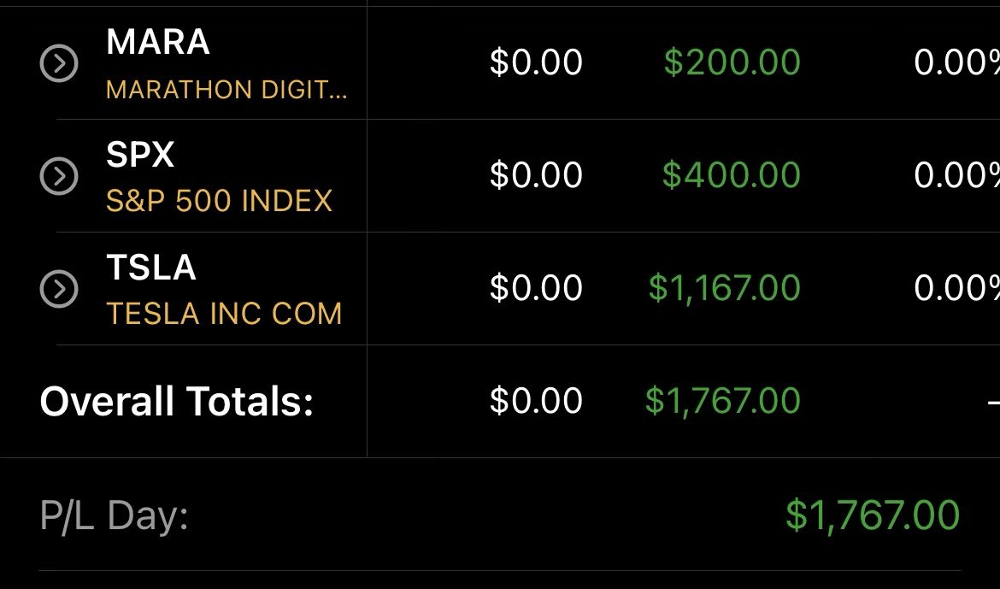
Task: Click TSLA's $1,167.00 profit value
Action: [x=724, y=288]
